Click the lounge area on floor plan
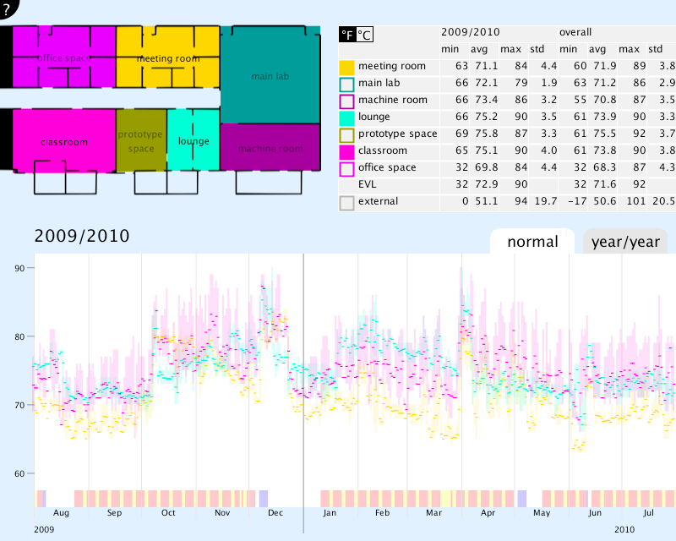Image resolution: width=676 pixels, height=541 pixels. click(x=194, y=139)
